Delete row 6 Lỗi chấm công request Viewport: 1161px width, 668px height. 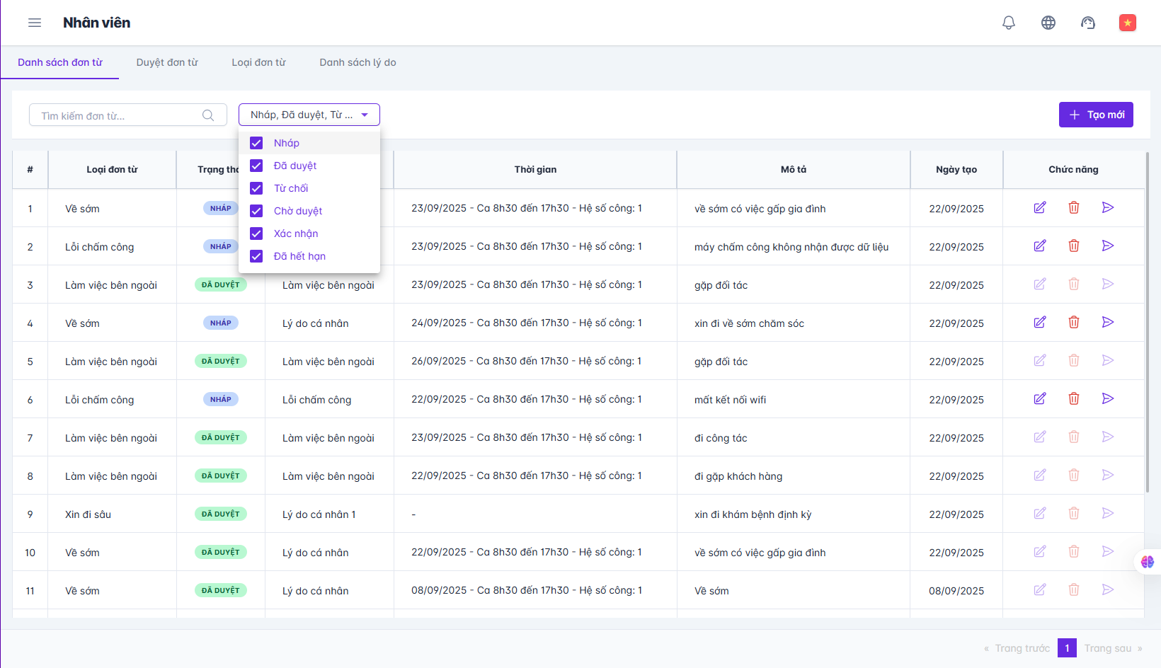point(1074,398)
